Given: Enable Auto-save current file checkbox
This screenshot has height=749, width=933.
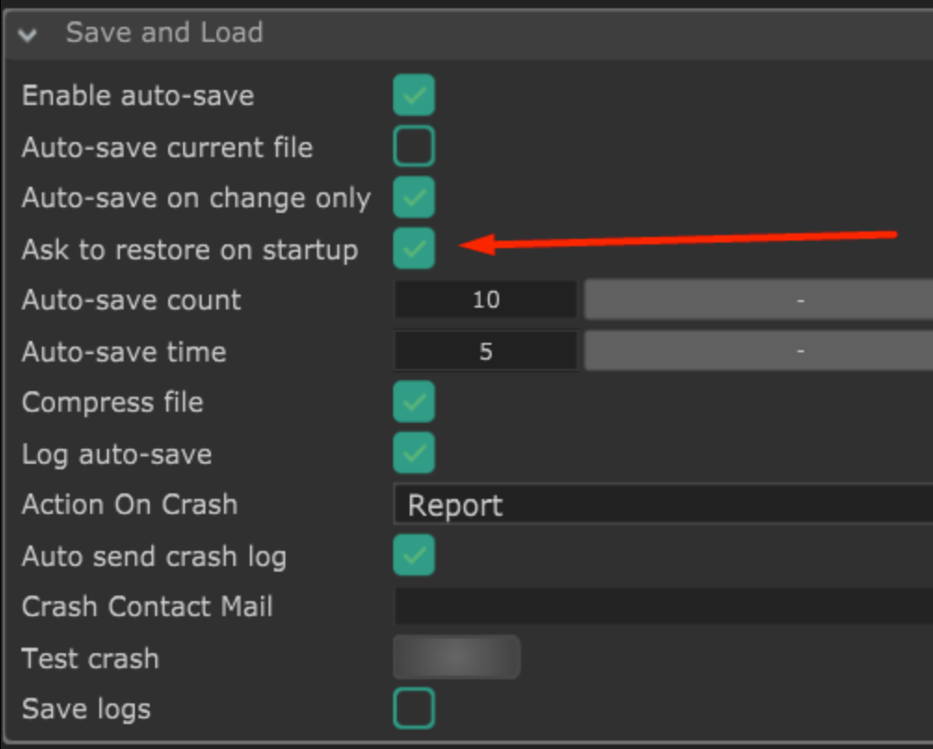Looking at the screenshot, I should point(414,147).
